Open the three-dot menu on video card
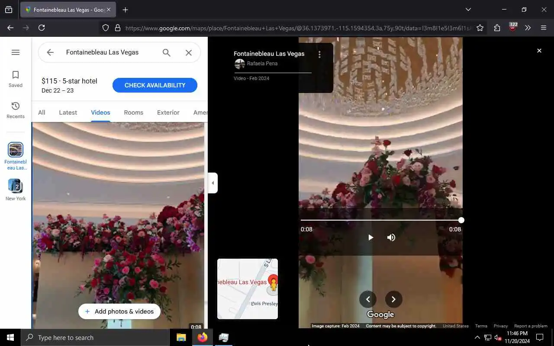The width and height of the screenshot is (554, 346). click(319, 54)
